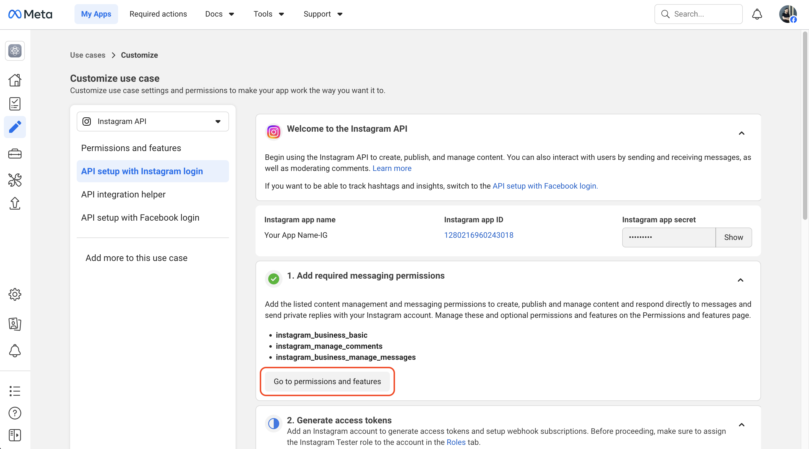Image resolution: width=809 pixels, height=449 pixels.
Task: Click the checklist required actions sidebar icon
Action: coord(15,104)
